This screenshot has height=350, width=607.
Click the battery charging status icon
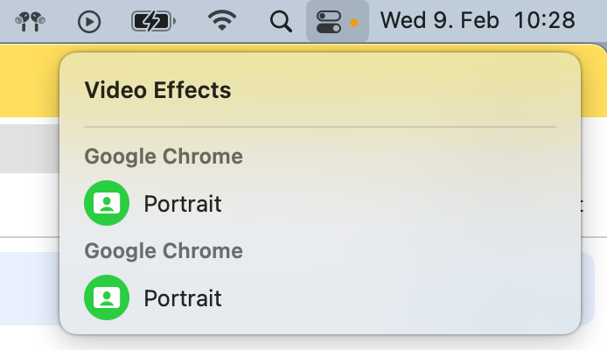click(x=153, y=21)
